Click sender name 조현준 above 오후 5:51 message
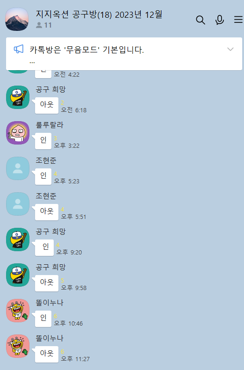 tap(46, 196)
